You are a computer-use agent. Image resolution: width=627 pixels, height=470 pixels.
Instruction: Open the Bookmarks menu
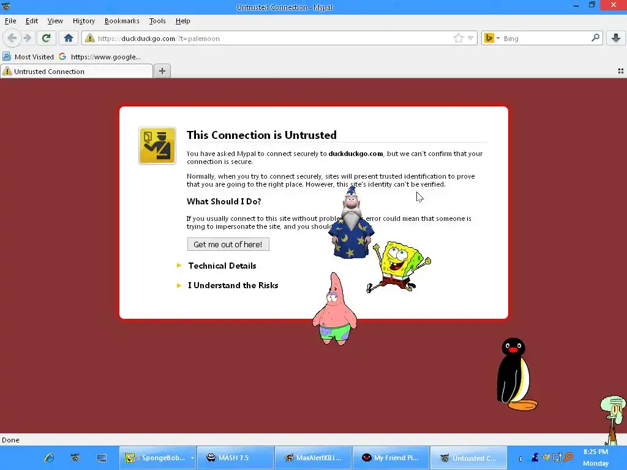pyautogui.click(x=122, y=21)
